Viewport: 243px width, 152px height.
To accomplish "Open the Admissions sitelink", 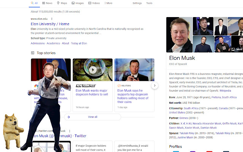I will (x=38, y=43).
